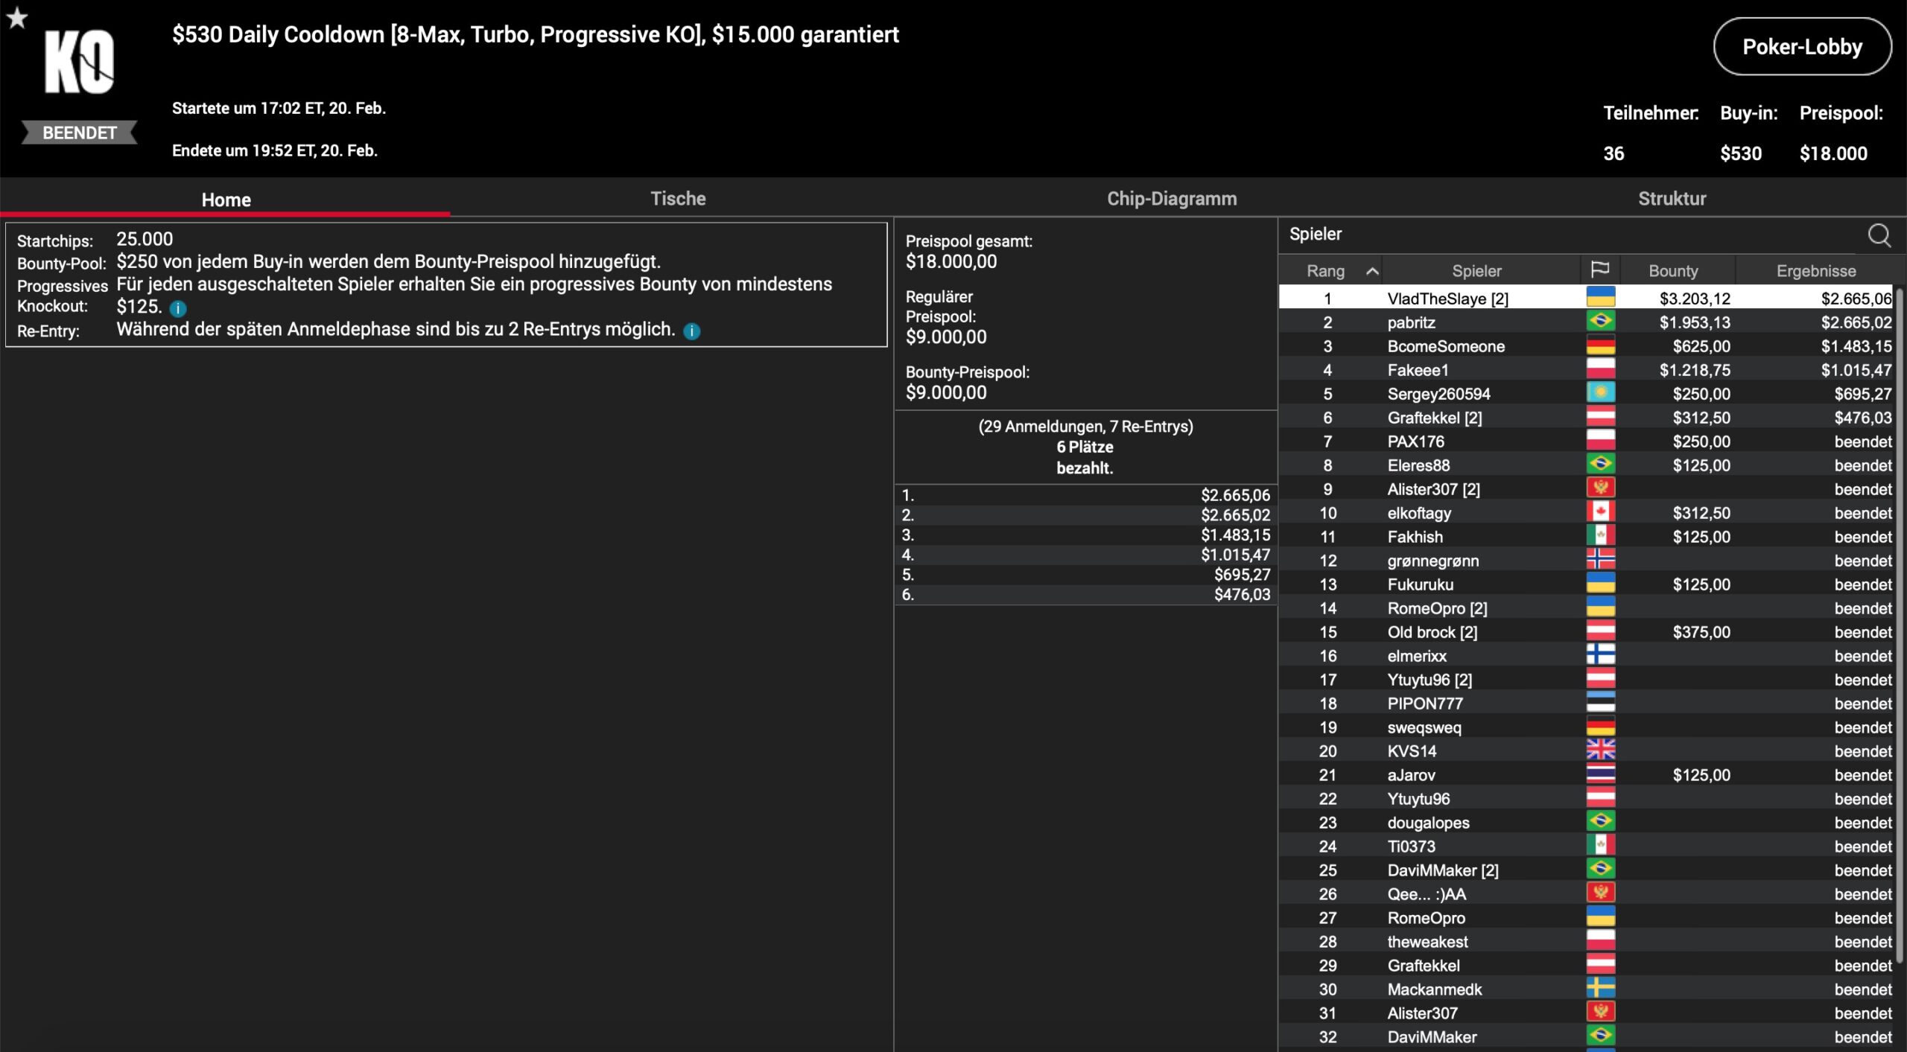Click the favorite star icon
The height and width of the screenshot is (1052, 1907).
[16, 17]
